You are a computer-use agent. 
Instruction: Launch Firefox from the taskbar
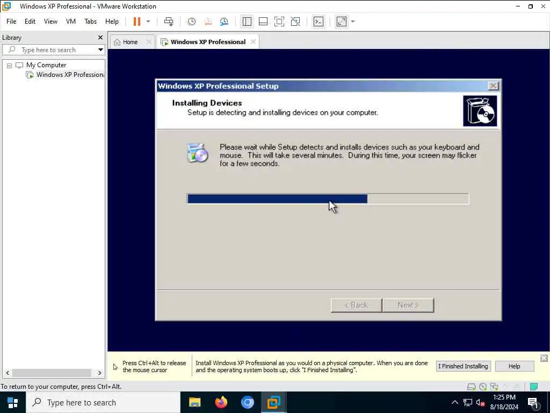[x=221, y=402]
